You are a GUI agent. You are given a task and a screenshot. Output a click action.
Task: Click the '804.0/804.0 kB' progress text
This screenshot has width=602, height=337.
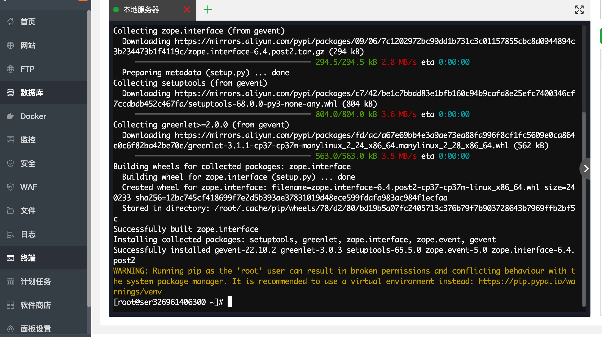tap(346, 114)
